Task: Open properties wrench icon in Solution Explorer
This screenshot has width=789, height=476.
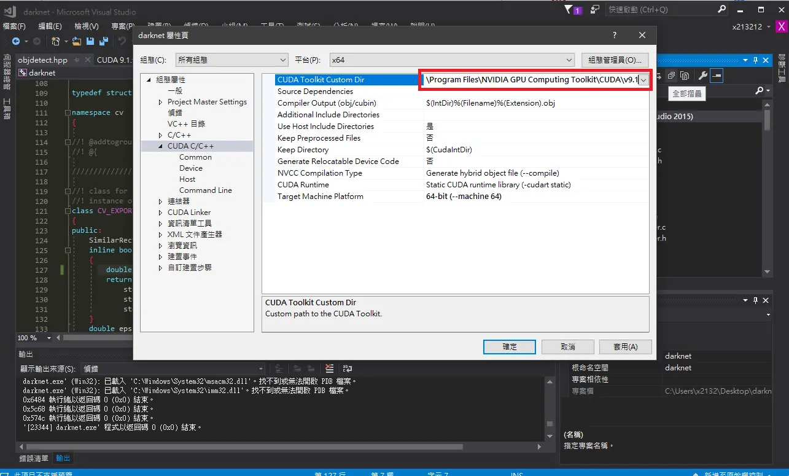Action: point(704,76)
